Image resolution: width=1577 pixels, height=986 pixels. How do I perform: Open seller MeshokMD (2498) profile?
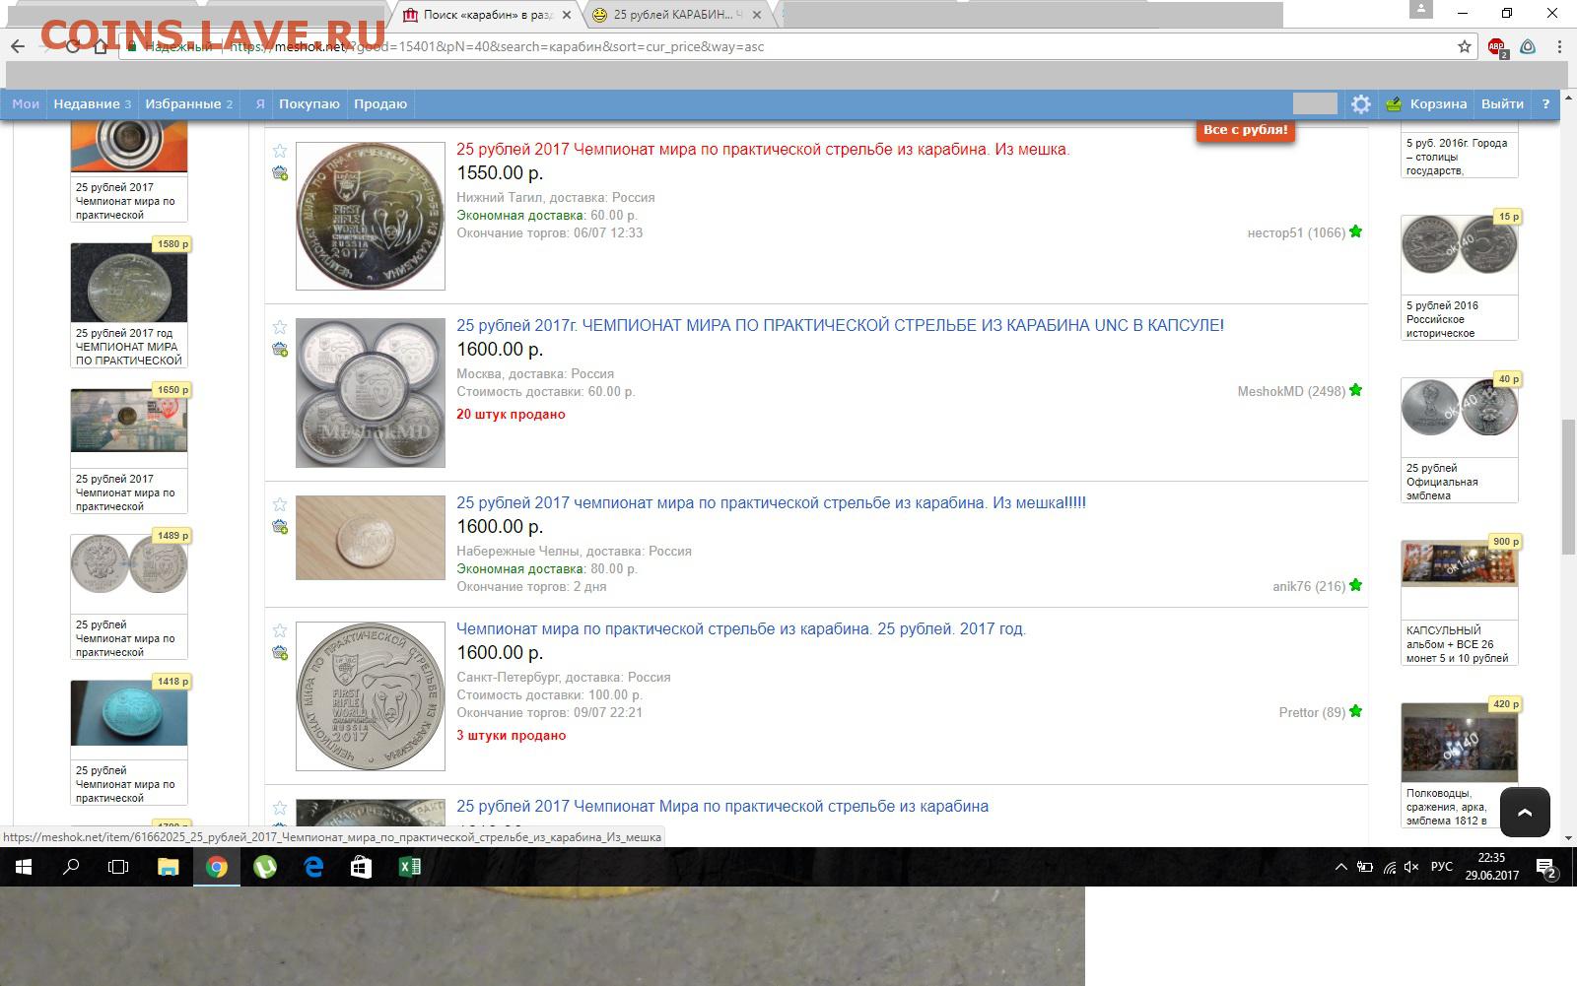coord(1291,391)
